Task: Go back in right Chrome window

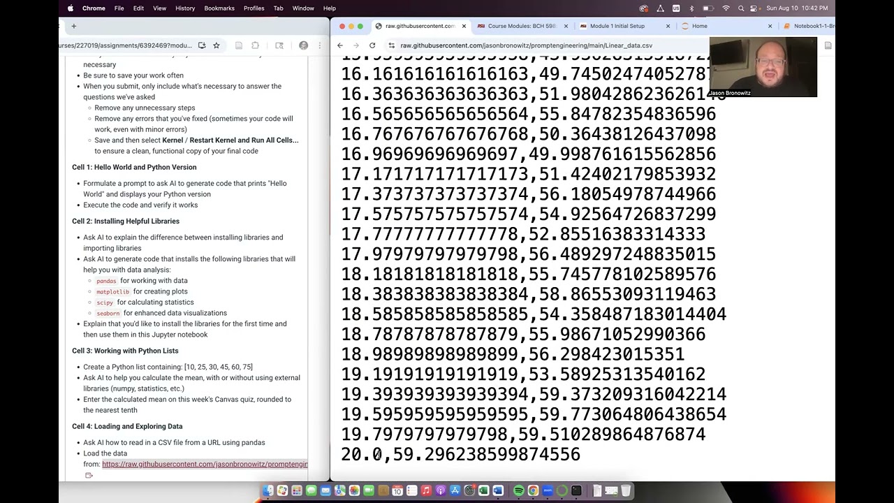Action: tap(340, 45)
